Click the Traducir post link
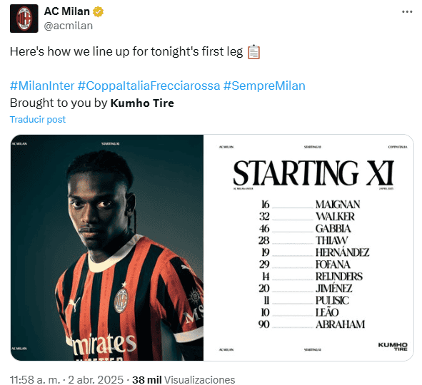The height and width of the screenshot is (385, 422). tap(38, 119)
